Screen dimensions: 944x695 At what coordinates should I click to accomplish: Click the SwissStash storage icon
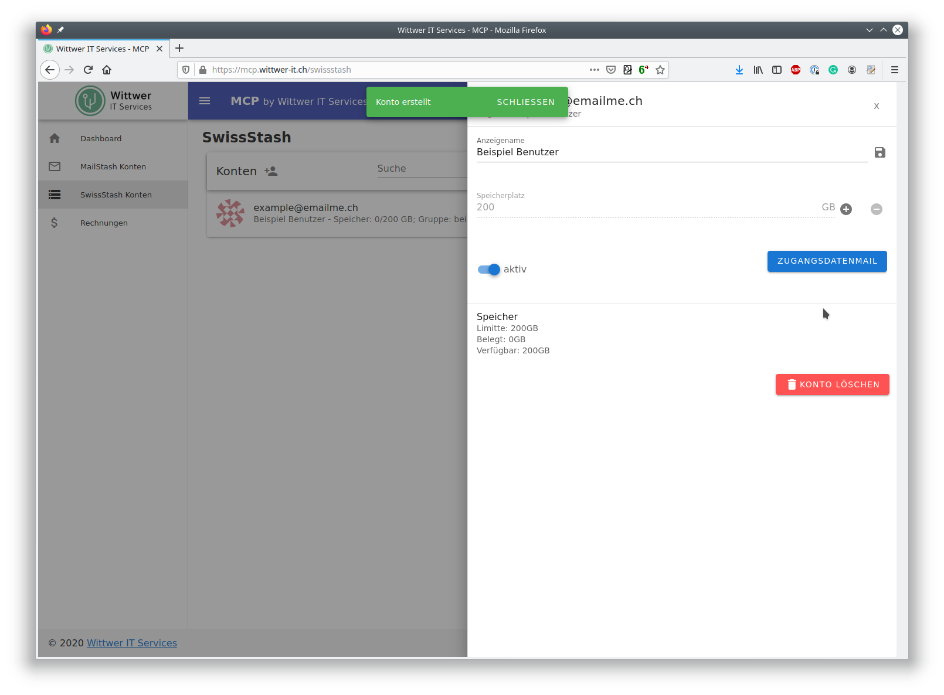55,195
